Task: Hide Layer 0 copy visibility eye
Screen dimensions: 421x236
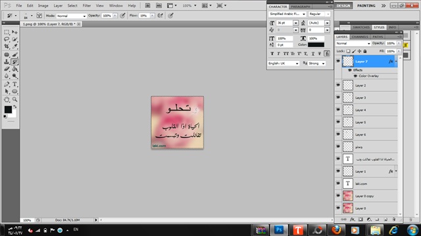Action: (338, 196)
